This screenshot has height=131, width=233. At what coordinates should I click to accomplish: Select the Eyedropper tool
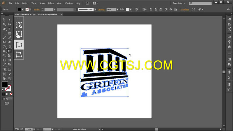coord(4,65)
